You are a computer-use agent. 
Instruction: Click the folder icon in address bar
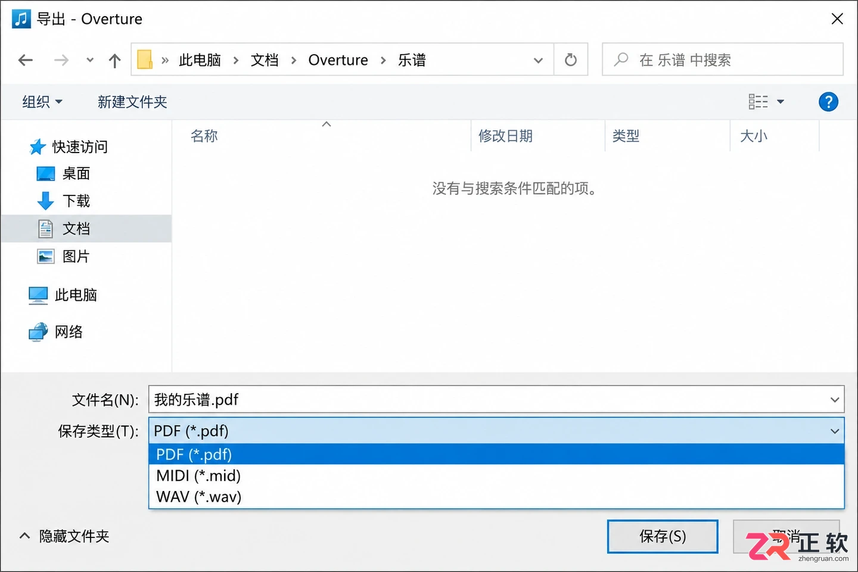click(145, 60)
